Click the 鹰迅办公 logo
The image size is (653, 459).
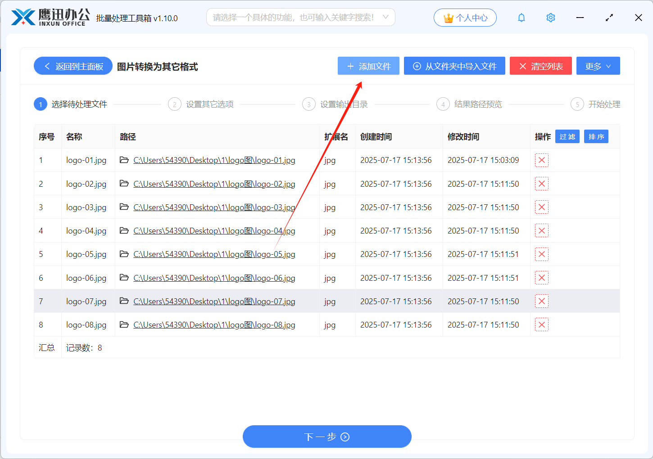point(50,18)
